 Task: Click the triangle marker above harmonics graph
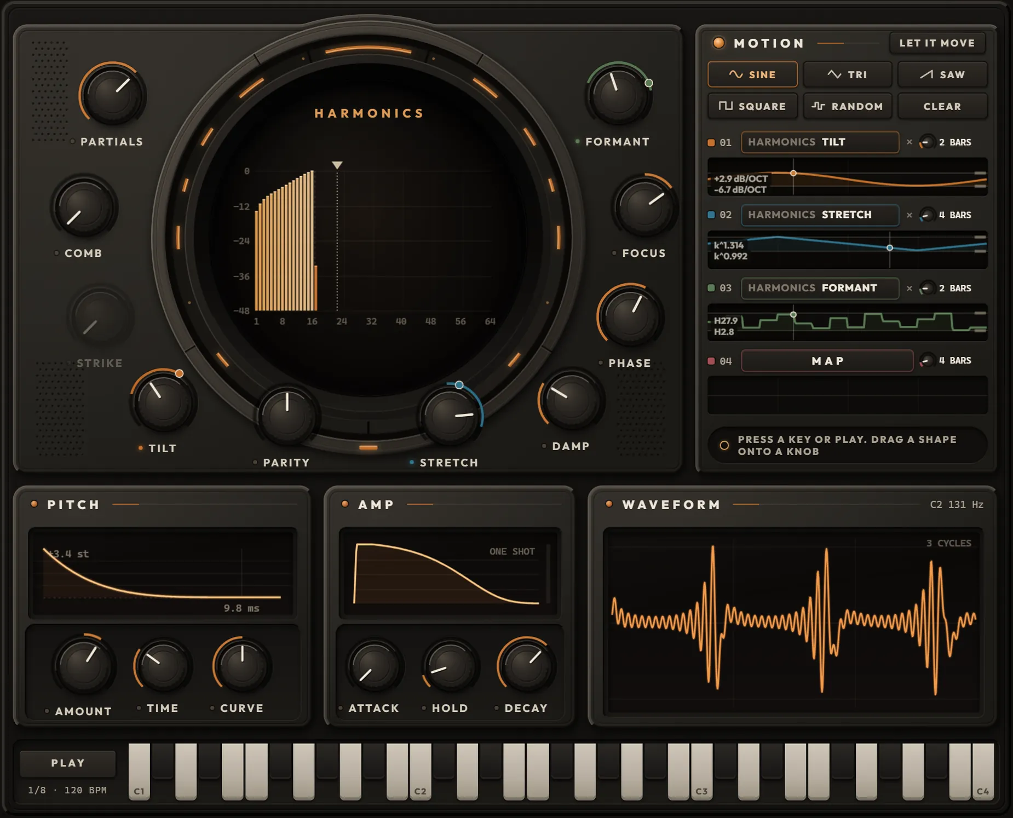[337, 165]
